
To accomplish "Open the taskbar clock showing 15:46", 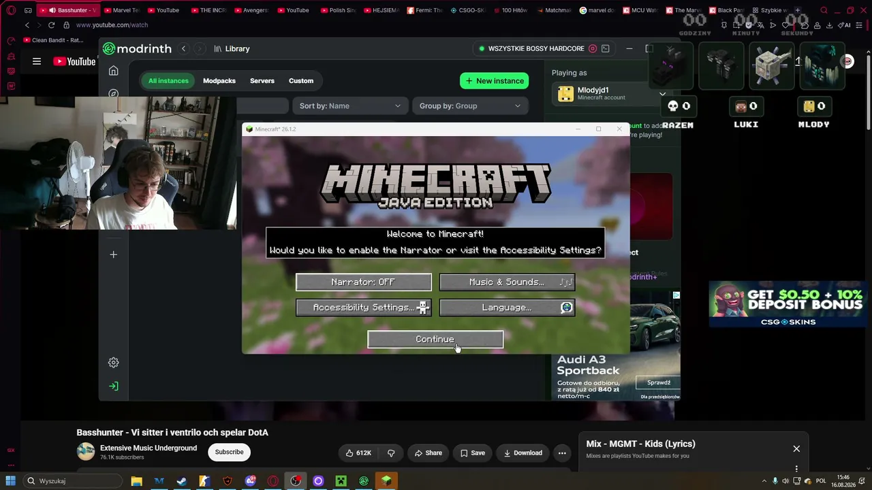I will click(x=843, y=481).
